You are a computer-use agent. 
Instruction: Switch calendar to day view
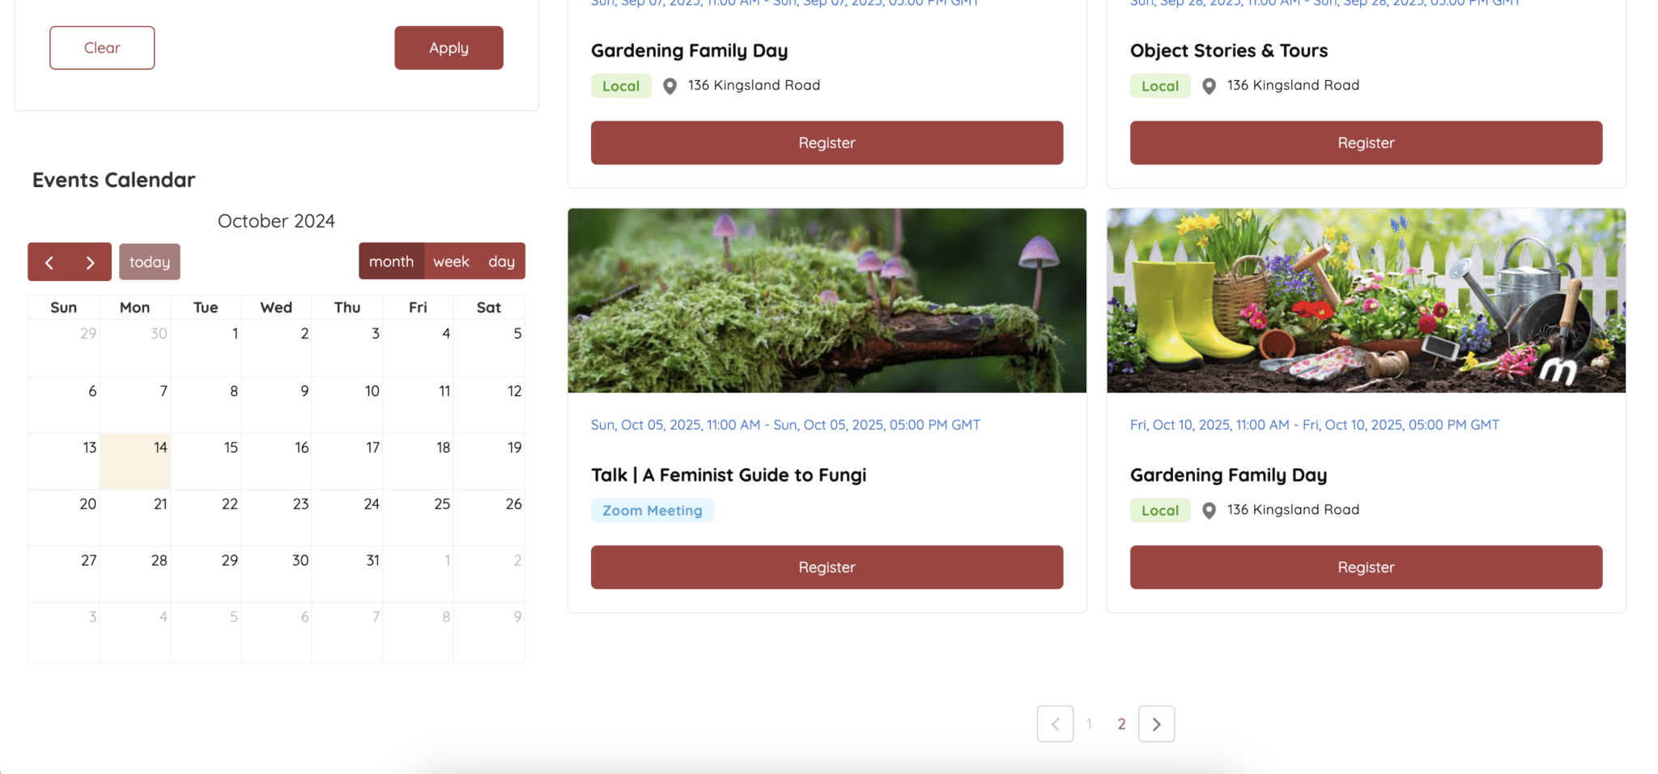[501, 262]
